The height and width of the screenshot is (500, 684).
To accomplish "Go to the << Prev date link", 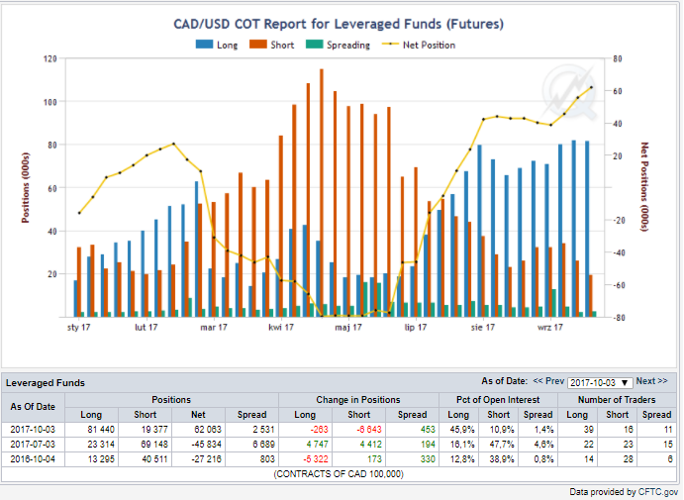I will (x=548, y=381).
